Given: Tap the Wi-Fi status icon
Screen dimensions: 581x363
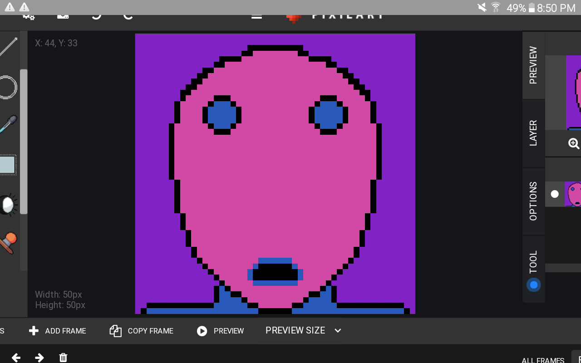Looking at the screenshot, I should [496, 7].
